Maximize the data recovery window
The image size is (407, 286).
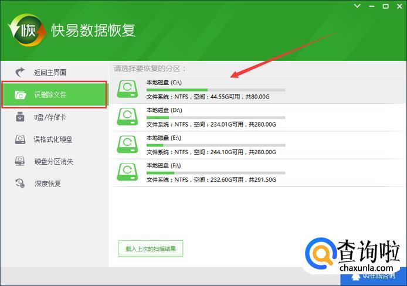pyautogui.click(x=386, y=6)
